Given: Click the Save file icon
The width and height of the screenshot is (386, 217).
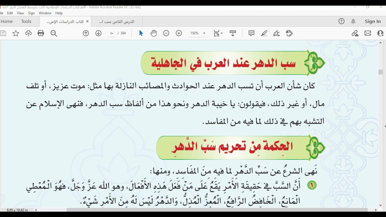Looking at the screenshot, I should pos(3,33).
